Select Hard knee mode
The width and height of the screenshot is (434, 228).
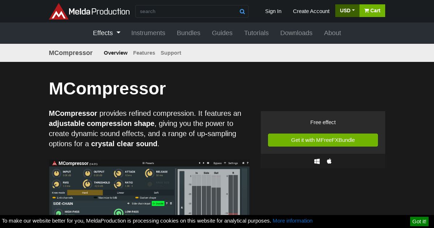point(85,193)
